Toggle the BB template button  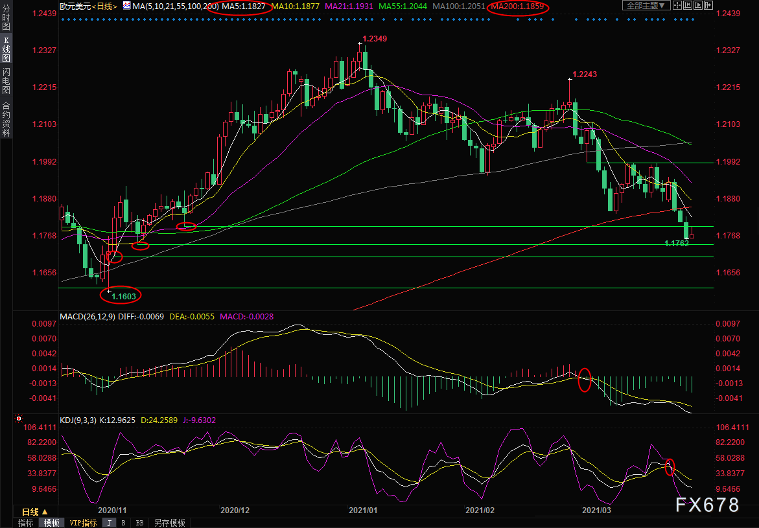[x=139, y=523]
